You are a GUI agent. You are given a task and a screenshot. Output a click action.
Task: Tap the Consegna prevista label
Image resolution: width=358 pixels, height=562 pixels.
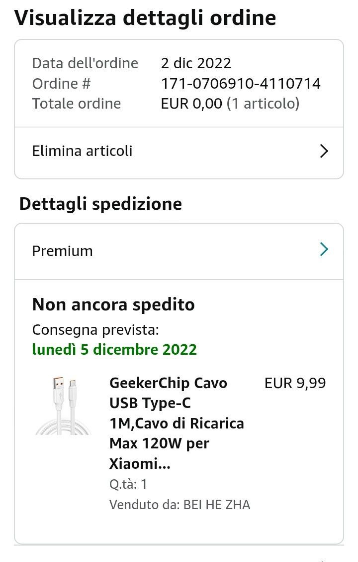[x=95, y=330]
